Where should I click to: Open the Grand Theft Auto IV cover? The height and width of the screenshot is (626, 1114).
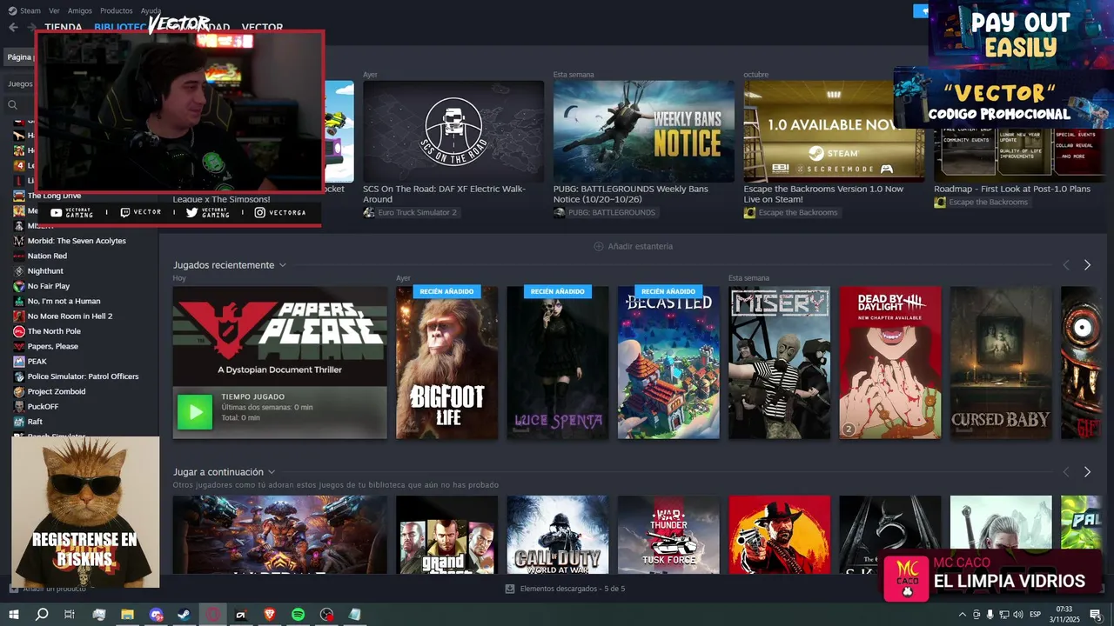447,535
